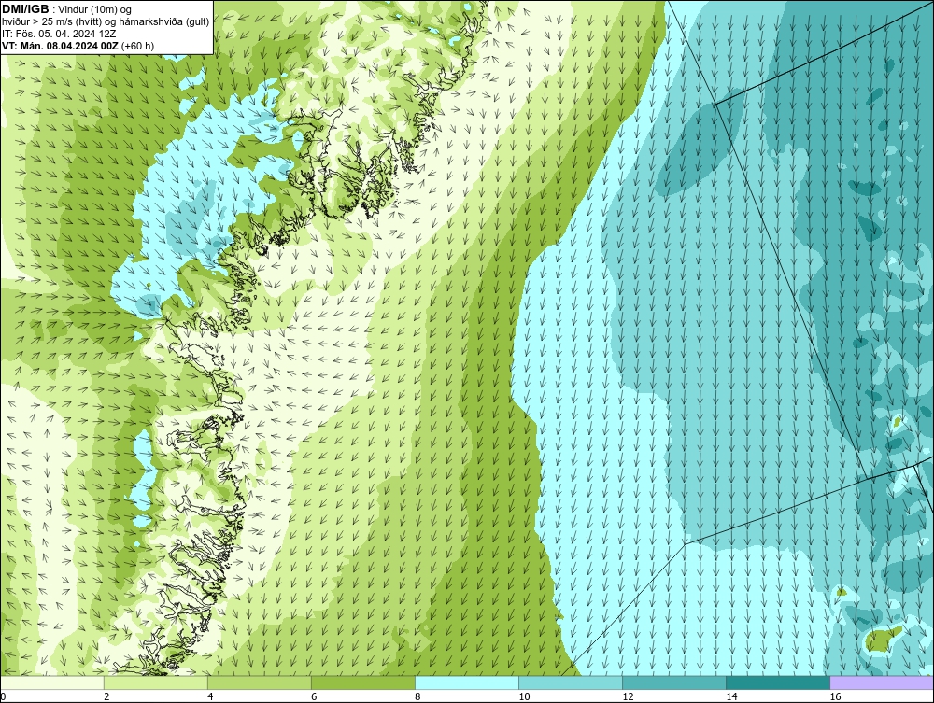The width and height of the screenshot is (934, 703).
Task: Click the 6–8 m/s dark green swatch
Action: point(363,682)
